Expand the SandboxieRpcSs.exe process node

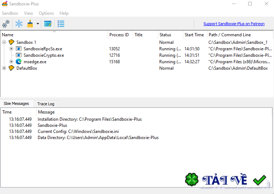(x=11, y=48)
